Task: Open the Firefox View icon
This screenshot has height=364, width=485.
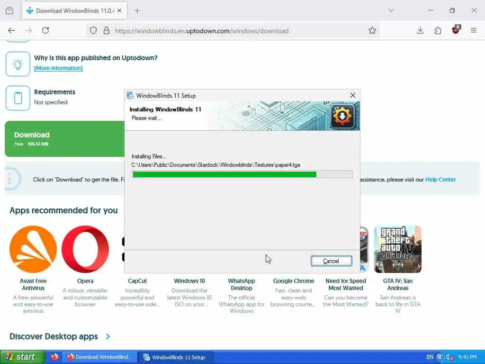Action: [9, 10]
